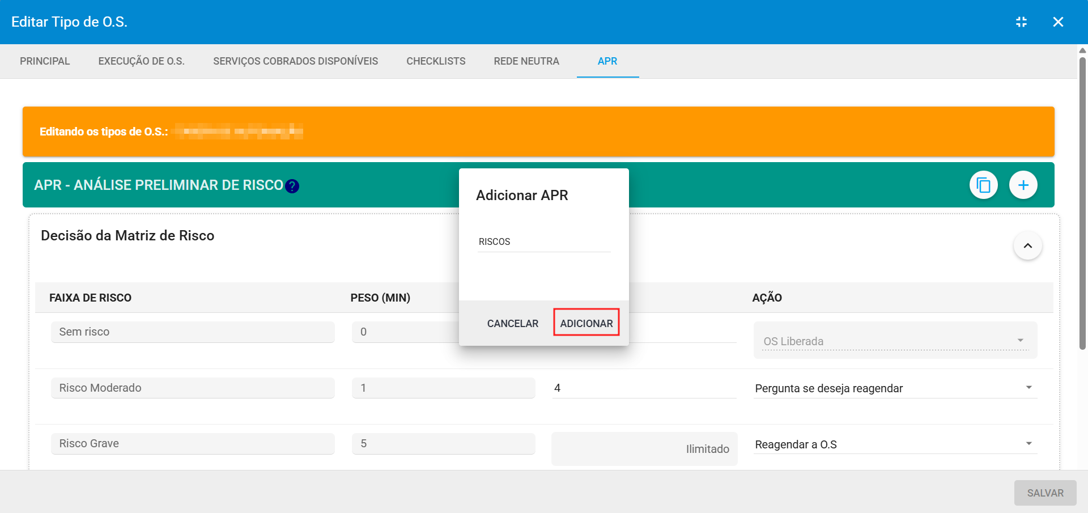This screenshot has height=513, width=1088.
Task: Click the SALVAR button
Action: 1045,493
